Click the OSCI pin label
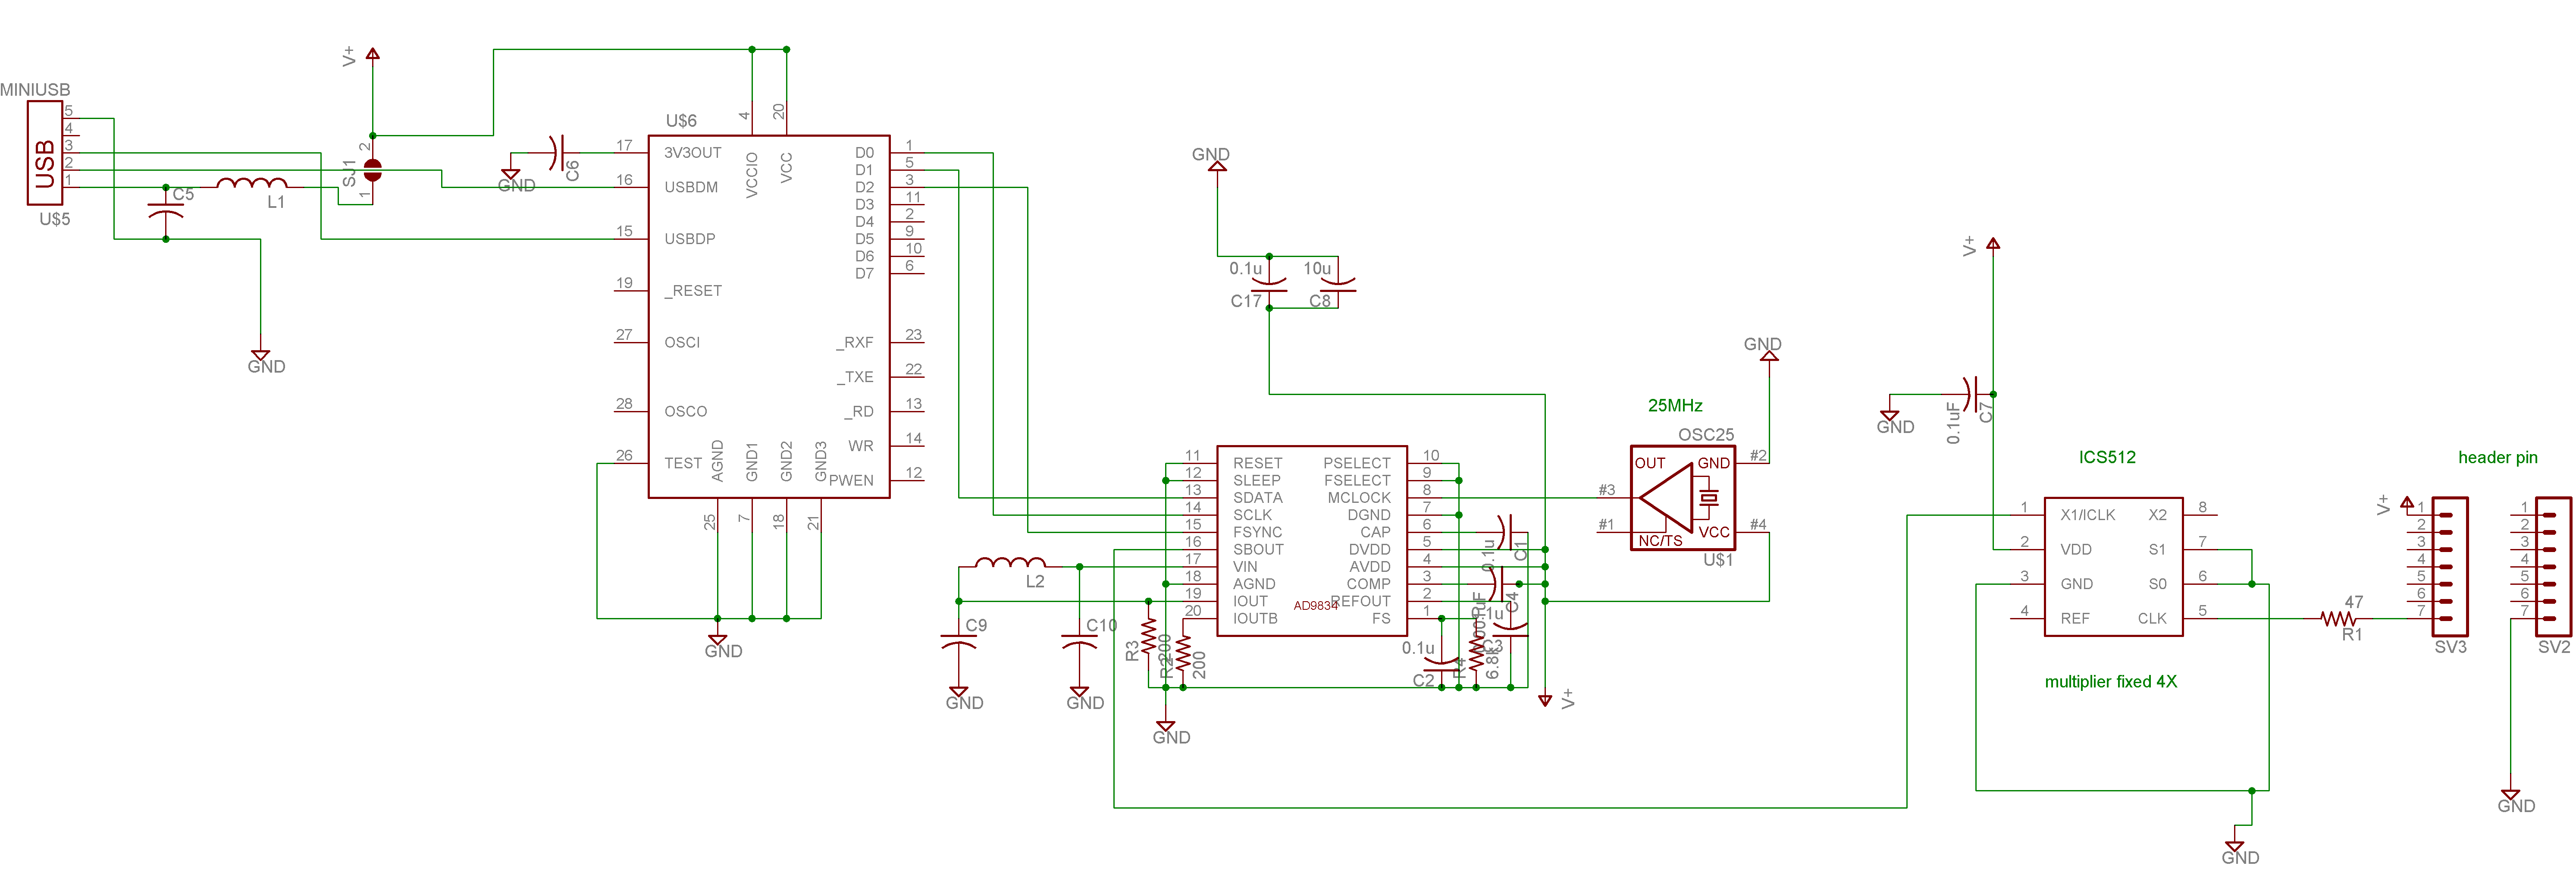This screenshot has height=869, width=2576. tap(682, 343)
